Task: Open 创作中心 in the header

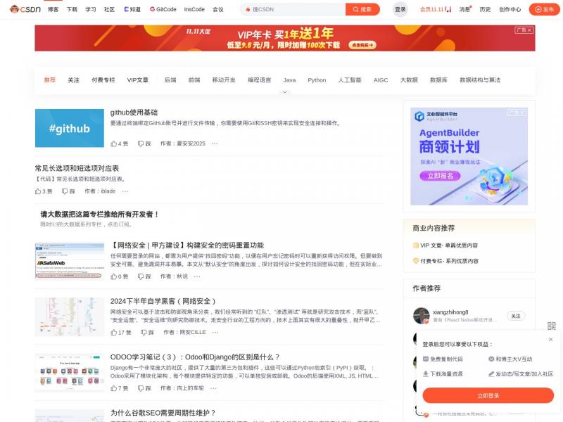Action: pyautogui.click(x=510, y=9)
